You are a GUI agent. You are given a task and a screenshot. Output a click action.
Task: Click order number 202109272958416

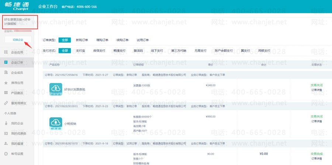[x=66, y=75]
